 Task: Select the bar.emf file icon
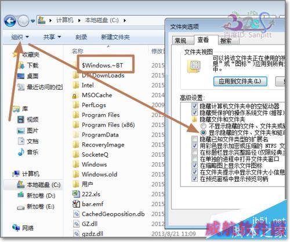[76, 204]
